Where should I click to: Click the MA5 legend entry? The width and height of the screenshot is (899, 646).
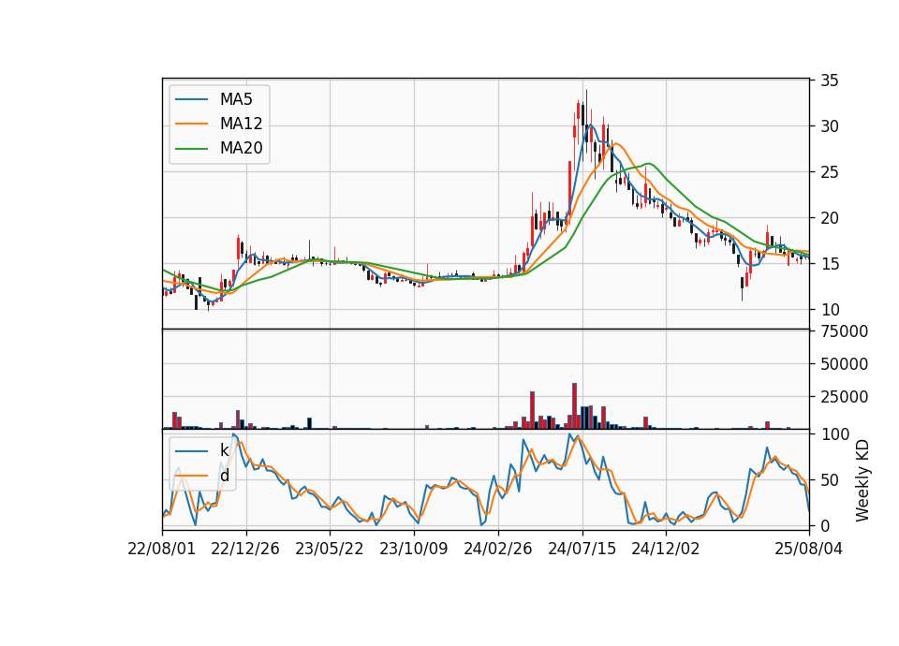(x=214, y=99)
